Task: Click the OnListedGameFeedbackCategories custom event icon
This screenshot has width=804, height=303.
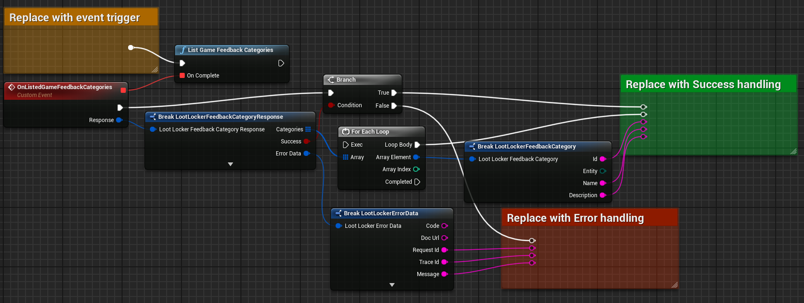Action: tap(12, 87)
